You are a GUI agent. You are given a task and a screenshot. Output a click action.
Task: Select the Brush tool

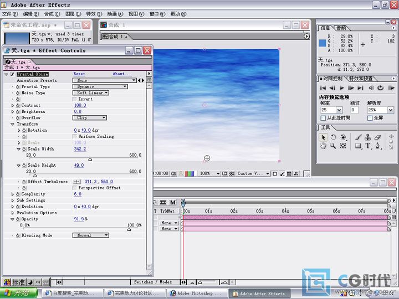click(x=359, y=137)
